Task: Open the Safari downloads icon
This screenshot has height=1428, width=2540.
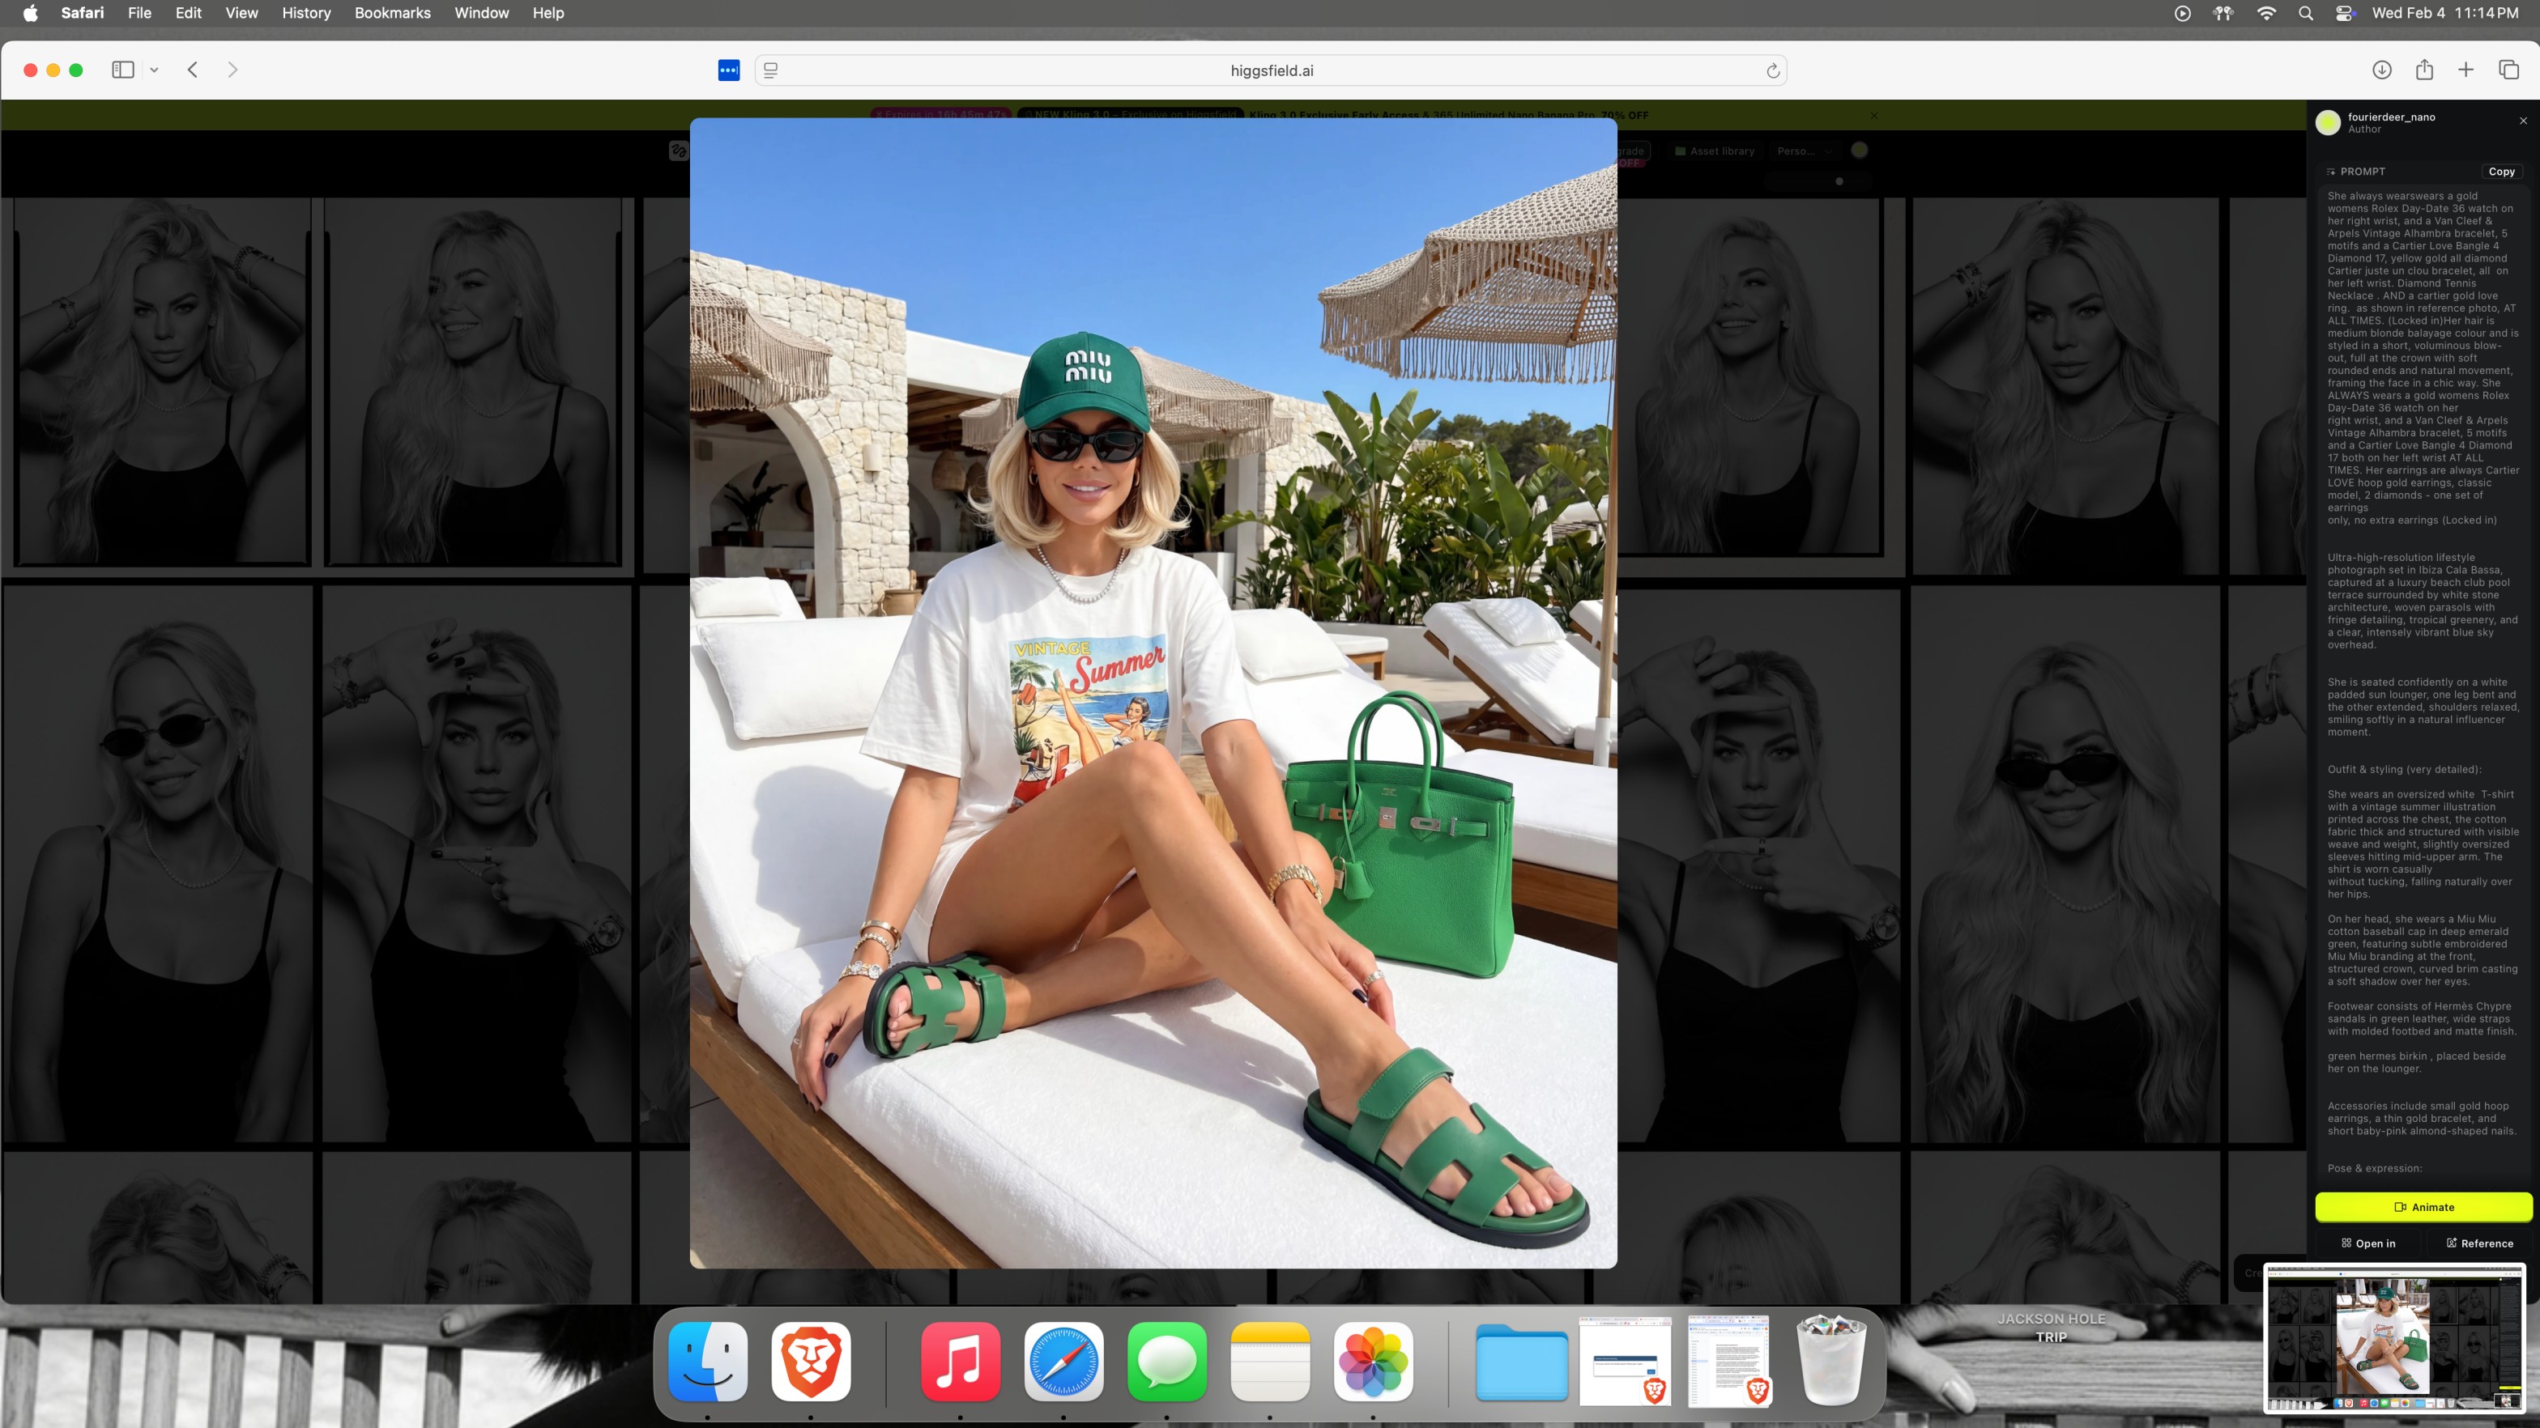Action: tap(2381, 70)
